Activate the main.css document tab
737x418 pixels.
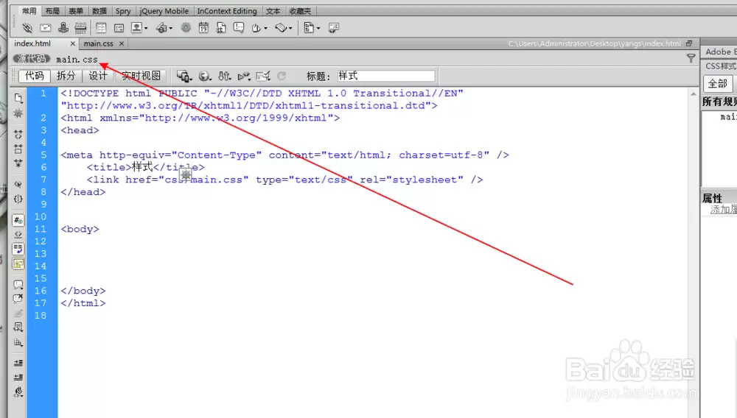pos(99,43)
